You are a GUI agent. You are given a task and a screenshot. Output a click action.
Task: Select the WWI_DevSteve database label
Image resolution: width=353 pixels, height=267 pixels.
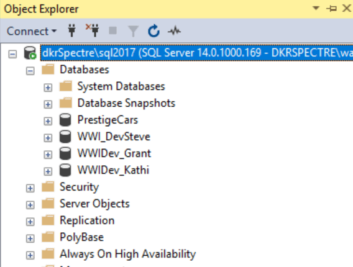(x=114, y=137)
